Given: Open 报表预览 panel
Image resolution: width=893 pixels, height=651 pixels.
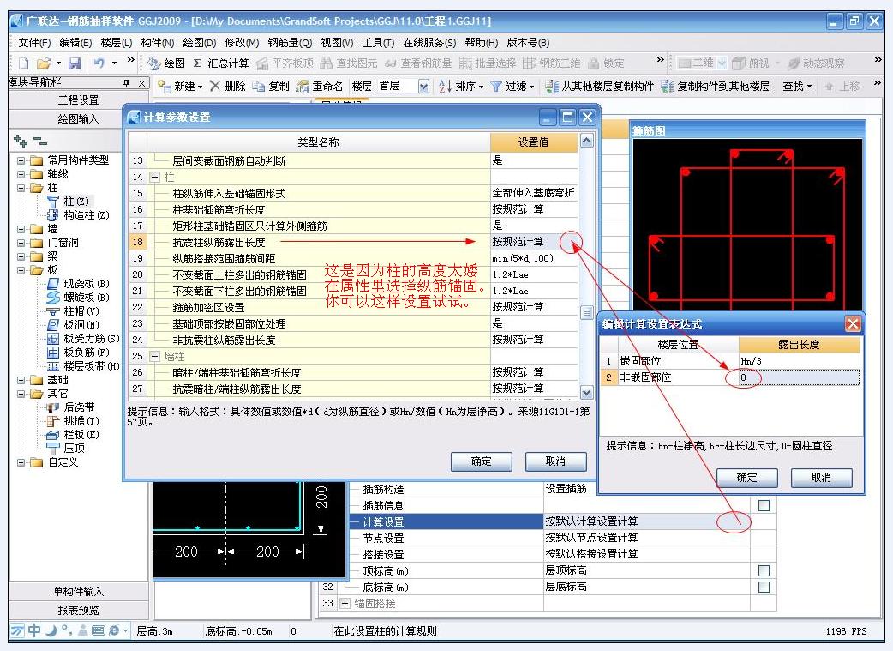Looking at the screenshot, I should (79, 611).
